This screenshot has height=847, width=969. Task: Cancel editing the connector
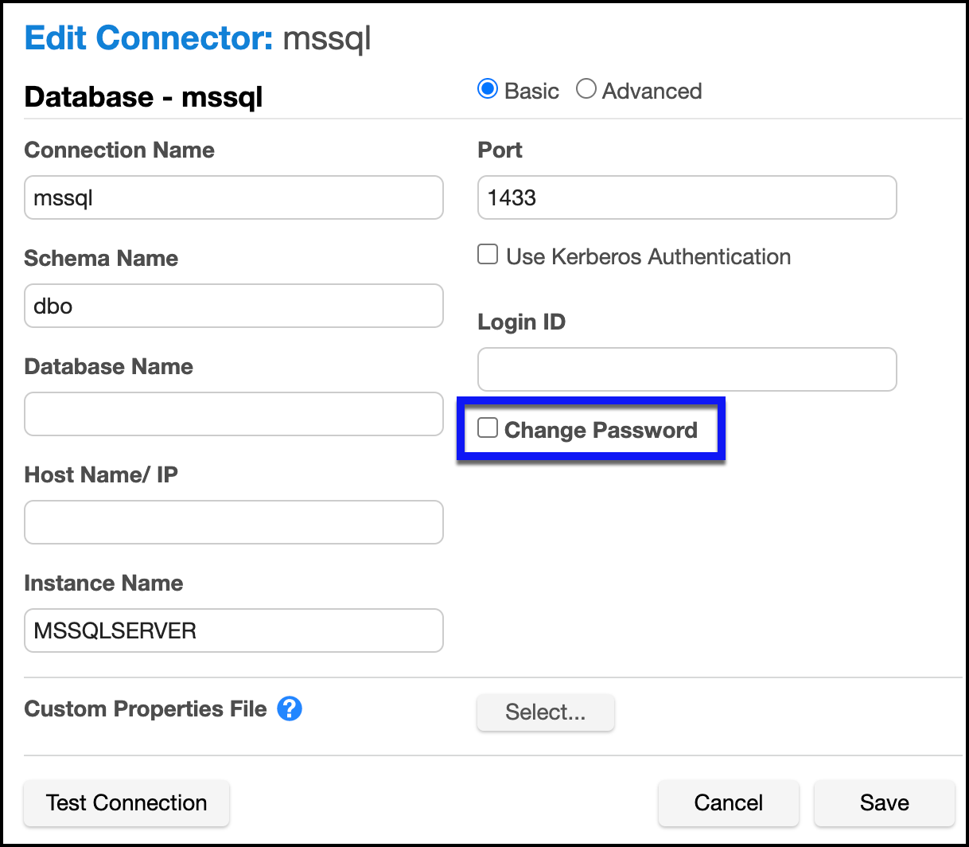click(728, 802)
